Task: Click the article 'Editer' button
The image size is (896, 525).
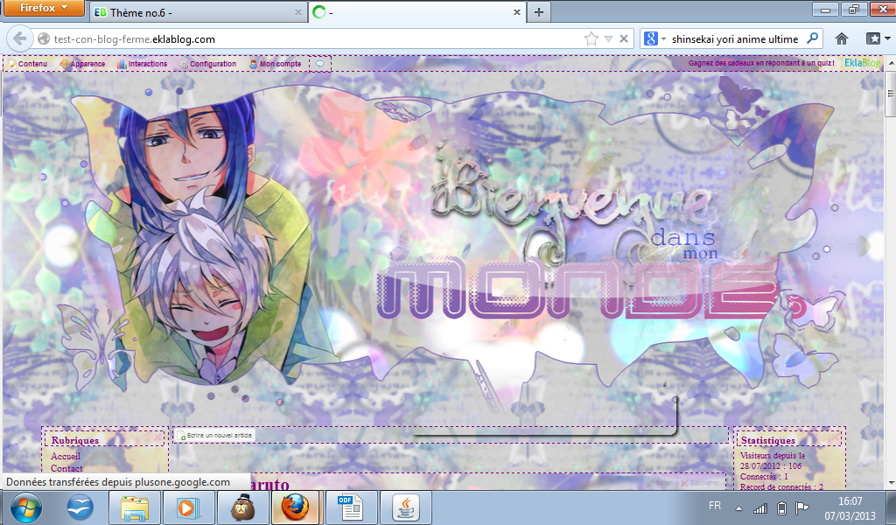Action: pyautogui.click(x=660, y=483)
